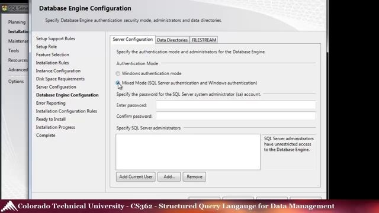Select Windows authentication mode radio button
This screenshot has width=379, height=213.
coord(118,73)
